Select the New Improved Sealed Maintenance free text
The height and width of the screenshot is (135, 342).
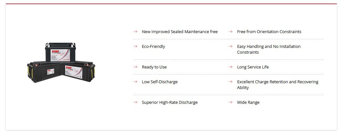(x=180, y=32)
